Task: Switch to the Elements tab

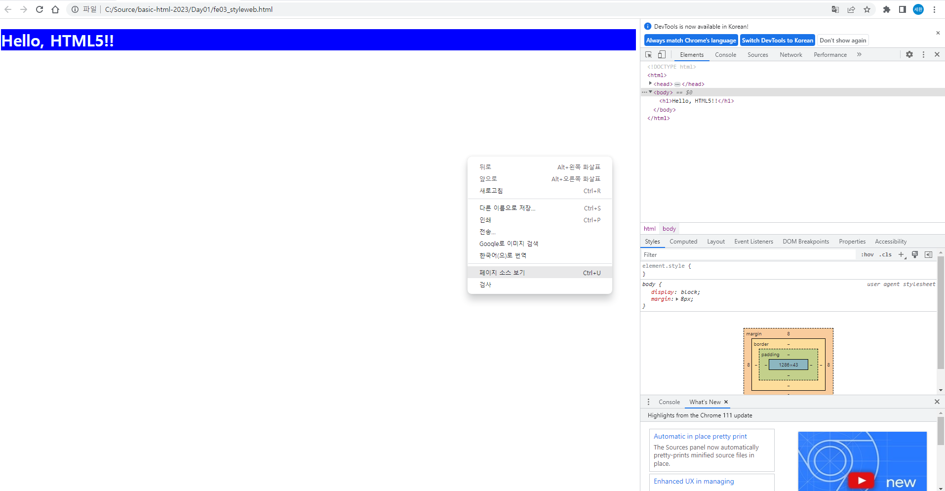Action: point(692,55)
